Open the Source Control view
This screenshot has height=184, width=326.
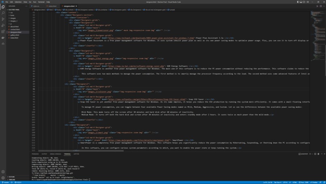tap(3, 19)
